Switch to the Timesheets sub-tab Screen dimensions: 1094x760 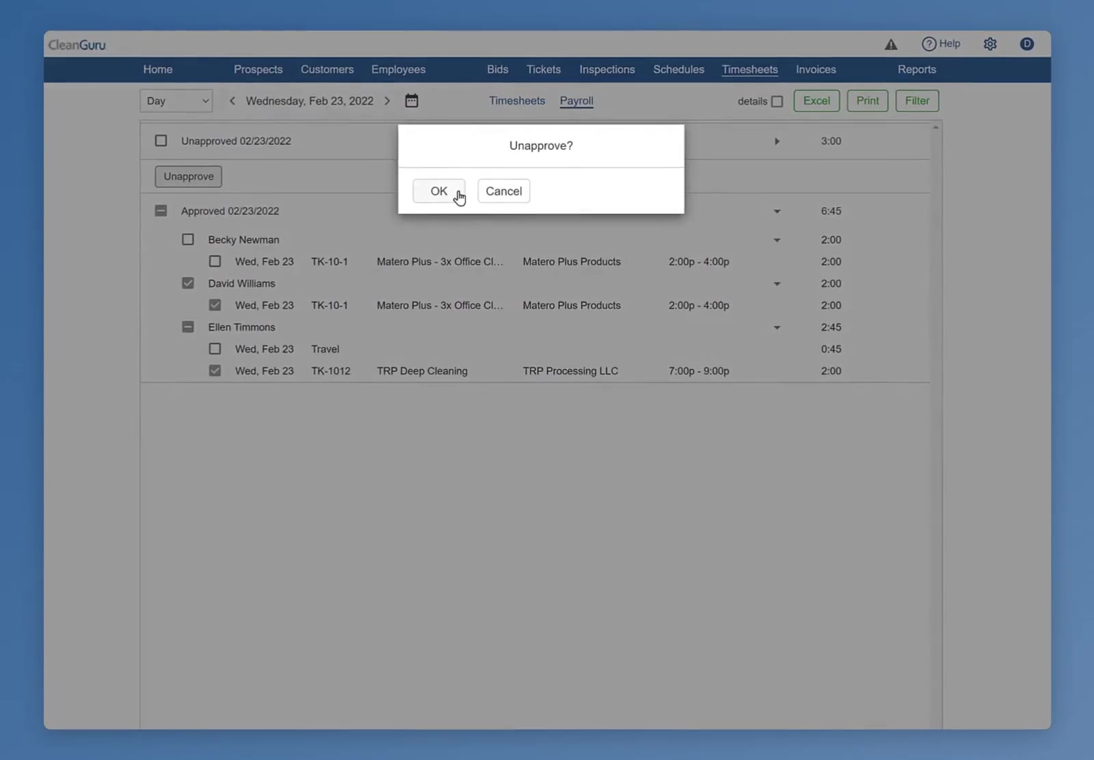coord(517,100)
